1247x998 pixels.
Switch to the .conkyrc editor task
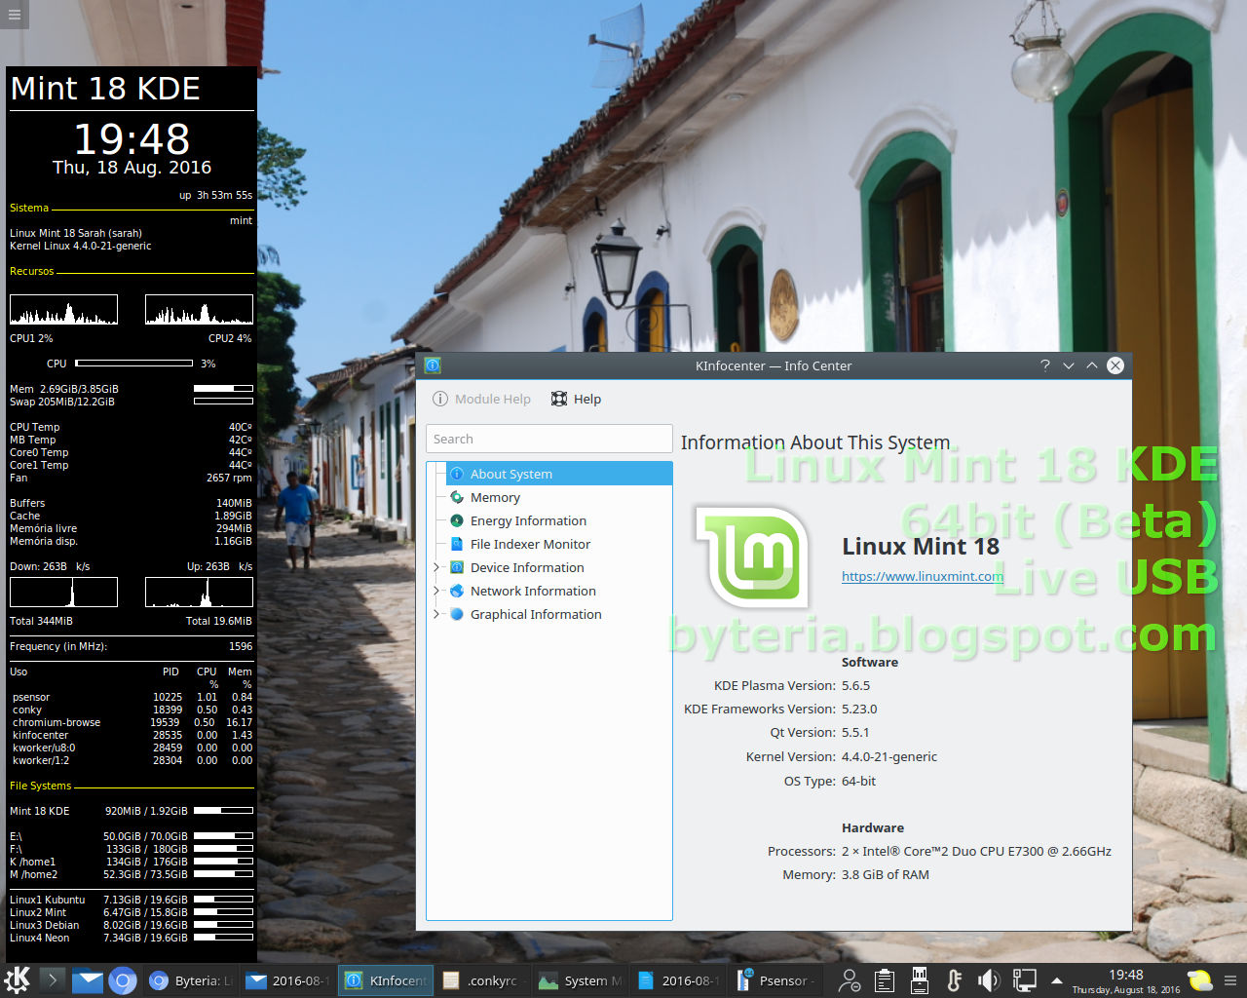pyautogui.click(x=482, y=980)
